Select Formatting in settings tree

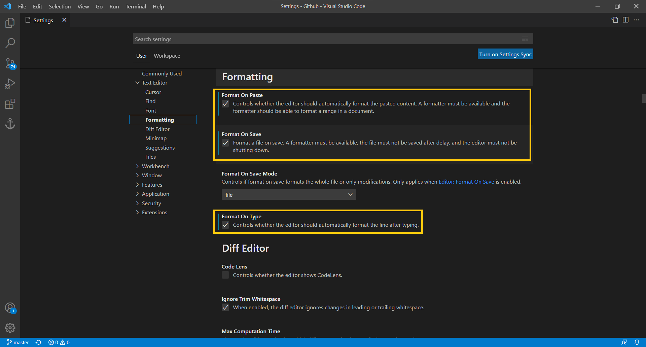click(163, 120)
